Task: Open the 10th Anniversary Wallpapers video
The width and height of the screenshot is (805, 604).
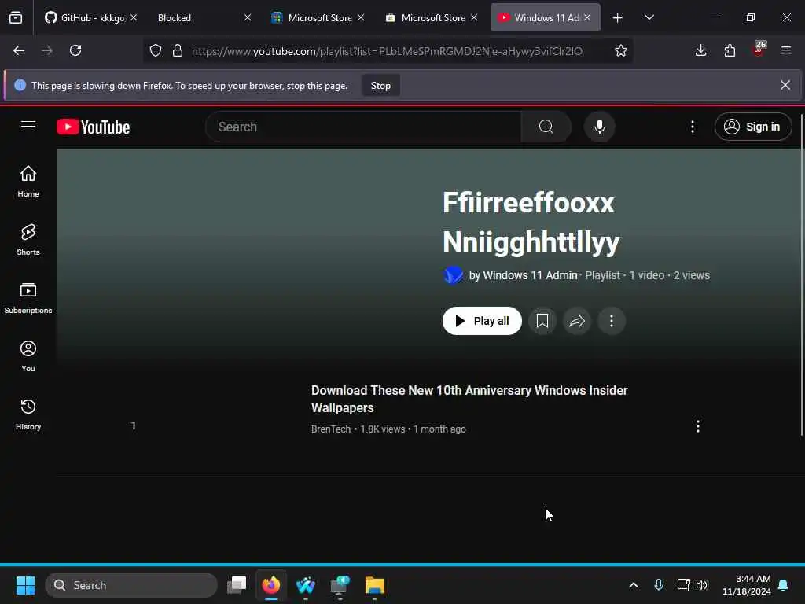Action: pyautogui.click(x=469, y=399)
